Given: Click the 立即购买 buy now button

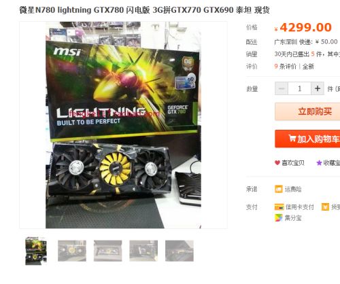Looking at the screenshot, I should tap(307, 111).
